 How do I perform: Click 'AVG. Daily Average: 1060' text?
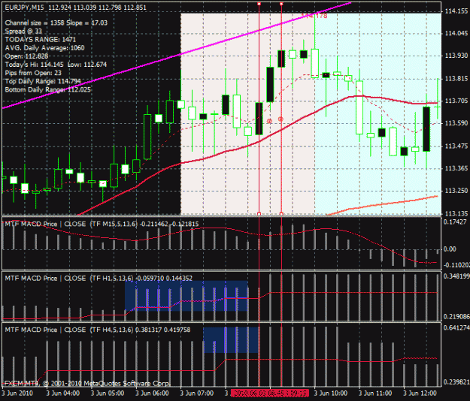44,48
